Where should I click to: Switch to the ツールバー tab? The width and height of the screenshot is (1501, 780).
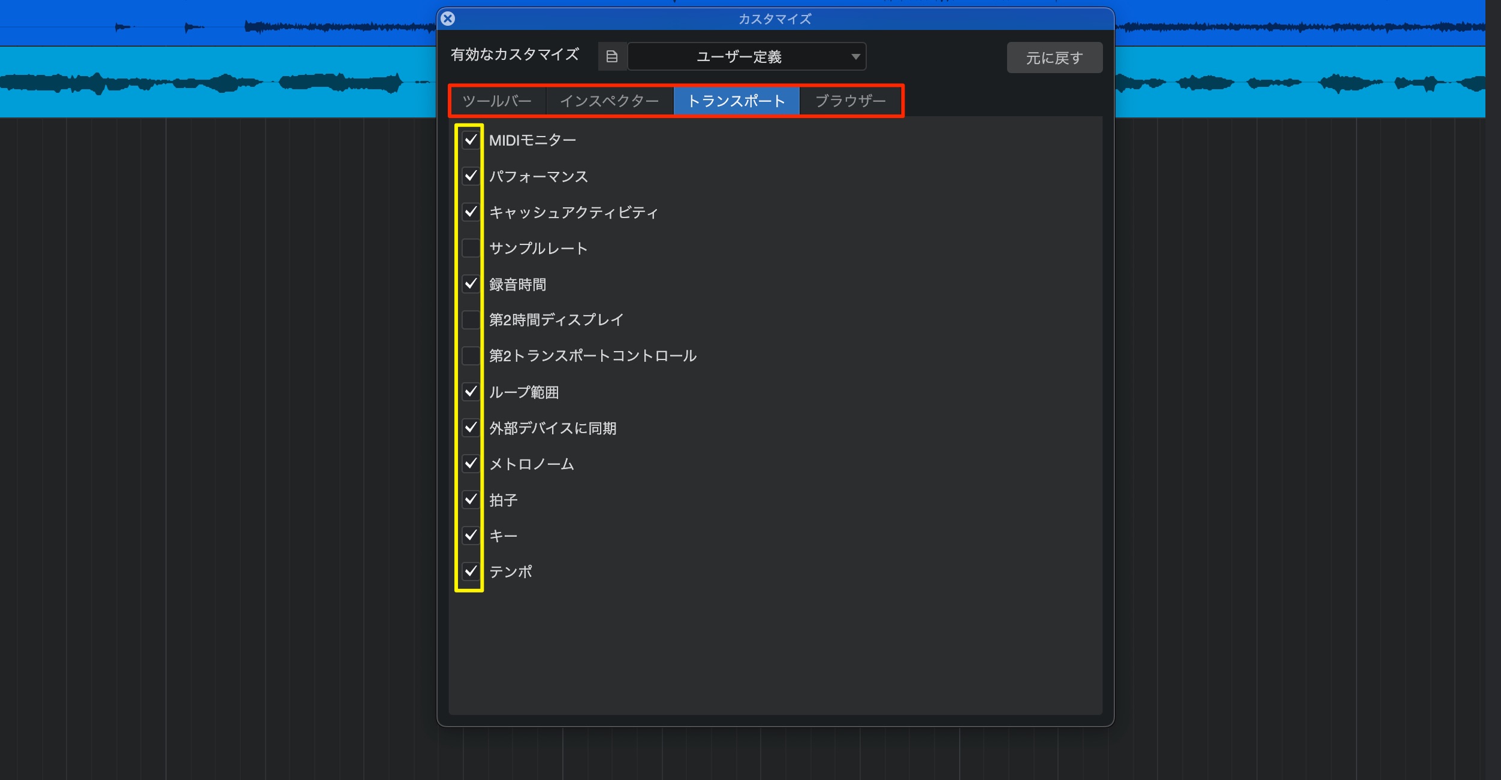[498, 101]
